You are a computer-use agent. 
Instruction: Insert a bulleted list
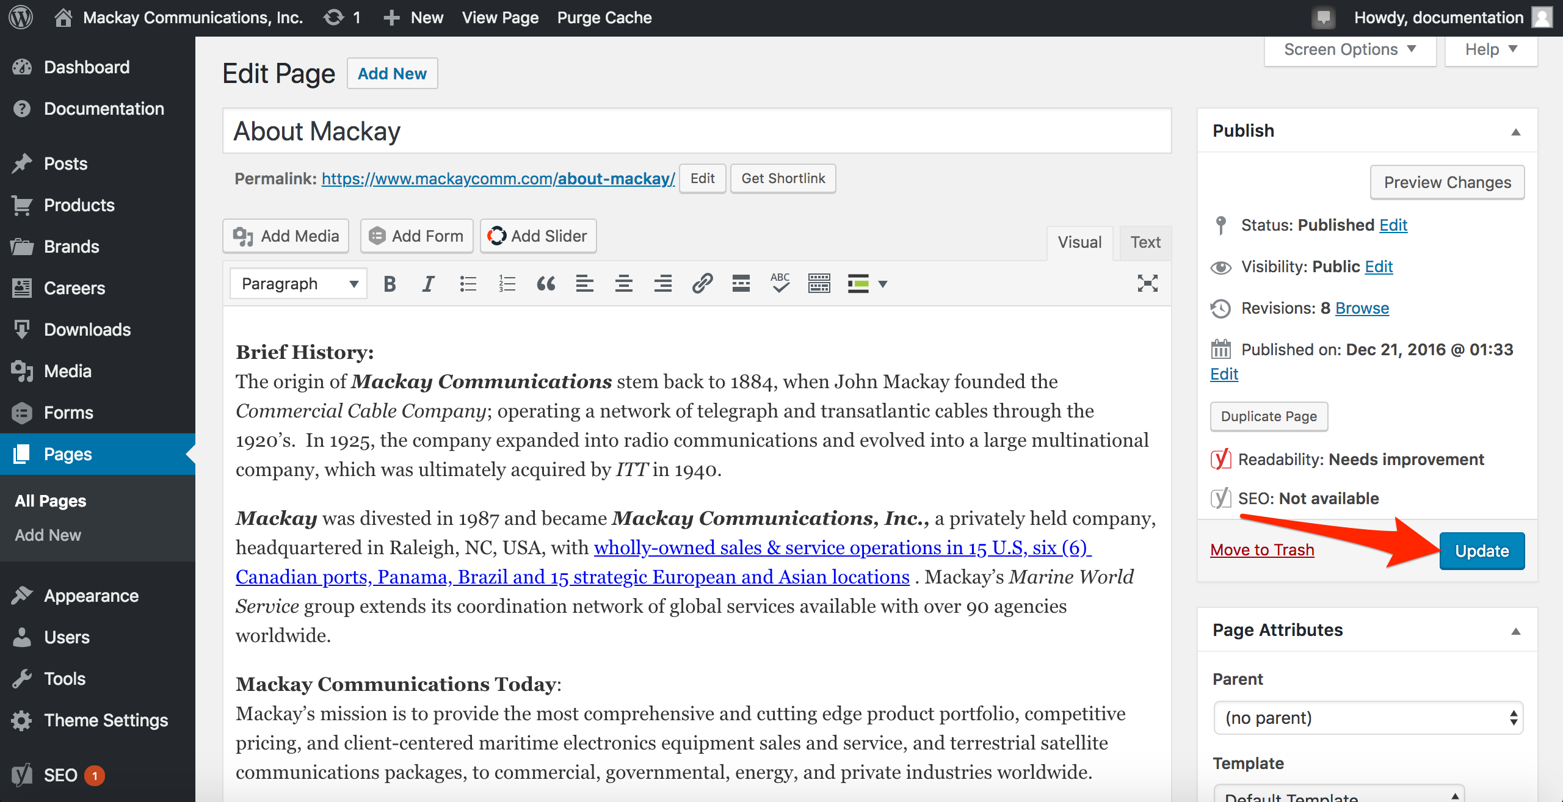pos(468,284)
